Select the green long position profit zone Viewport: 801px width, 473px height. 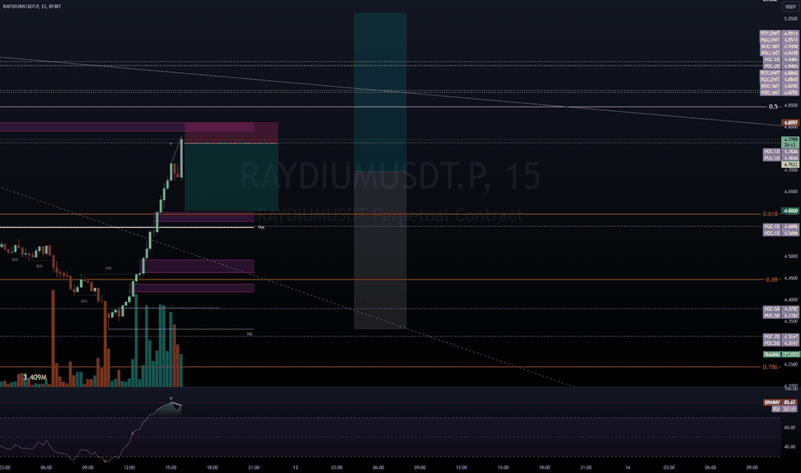[x=231, y=177]
